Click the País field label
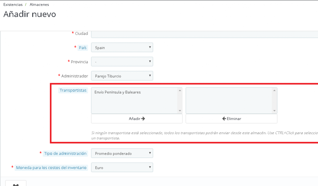The height and width of the screenshot is (186, 318). tap(83, 48)
